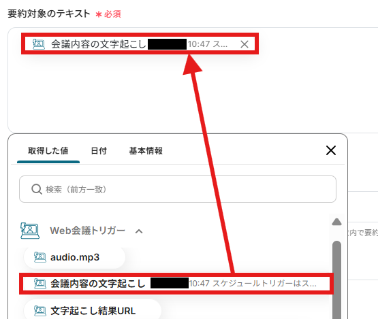Open the 基本情報 tab
This screenshot has width=378, height=319.
[146, 151]
